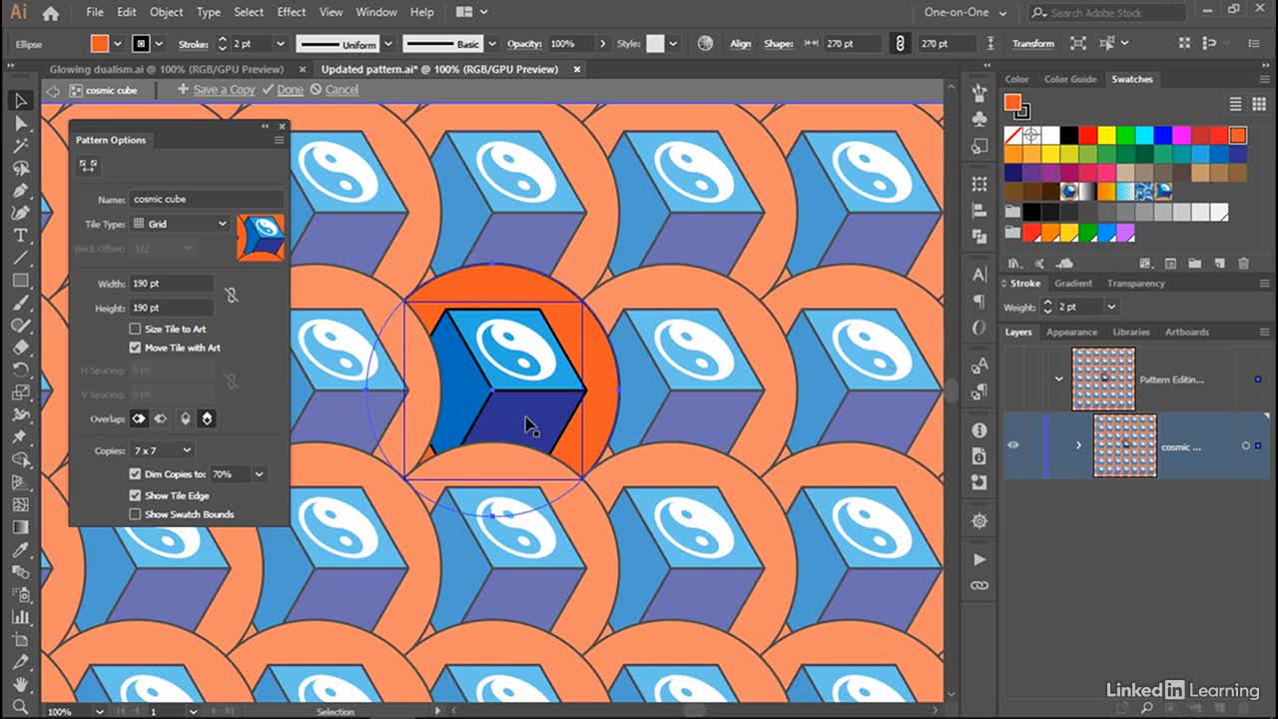Uncheck Move Tile with Art
Image resolution: width=1278 pixels, height=719 pixels.
(135, 348)
